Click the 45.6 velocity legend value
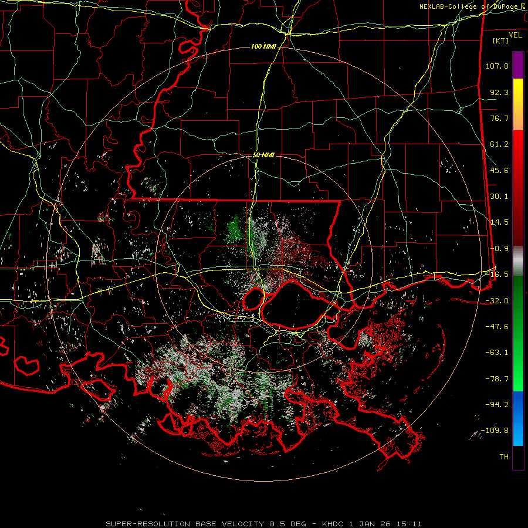The height and width of the screenshot is (528, 528). 499,170
